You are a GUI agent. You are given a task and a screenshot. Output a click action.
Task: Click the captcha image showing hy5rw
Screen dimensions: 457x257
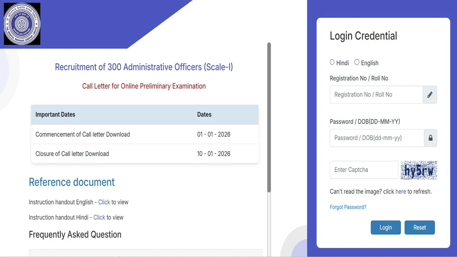tap(419, 170)
